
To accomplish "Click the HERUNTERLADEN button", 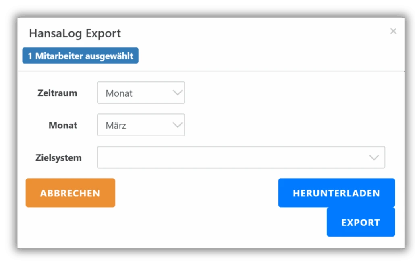I will (x=336, y=193).
